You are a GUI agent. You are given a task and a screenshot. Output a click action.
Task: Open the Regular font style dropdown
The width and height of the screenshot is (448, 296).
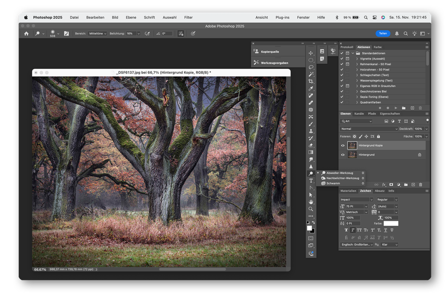coord(387,199)
